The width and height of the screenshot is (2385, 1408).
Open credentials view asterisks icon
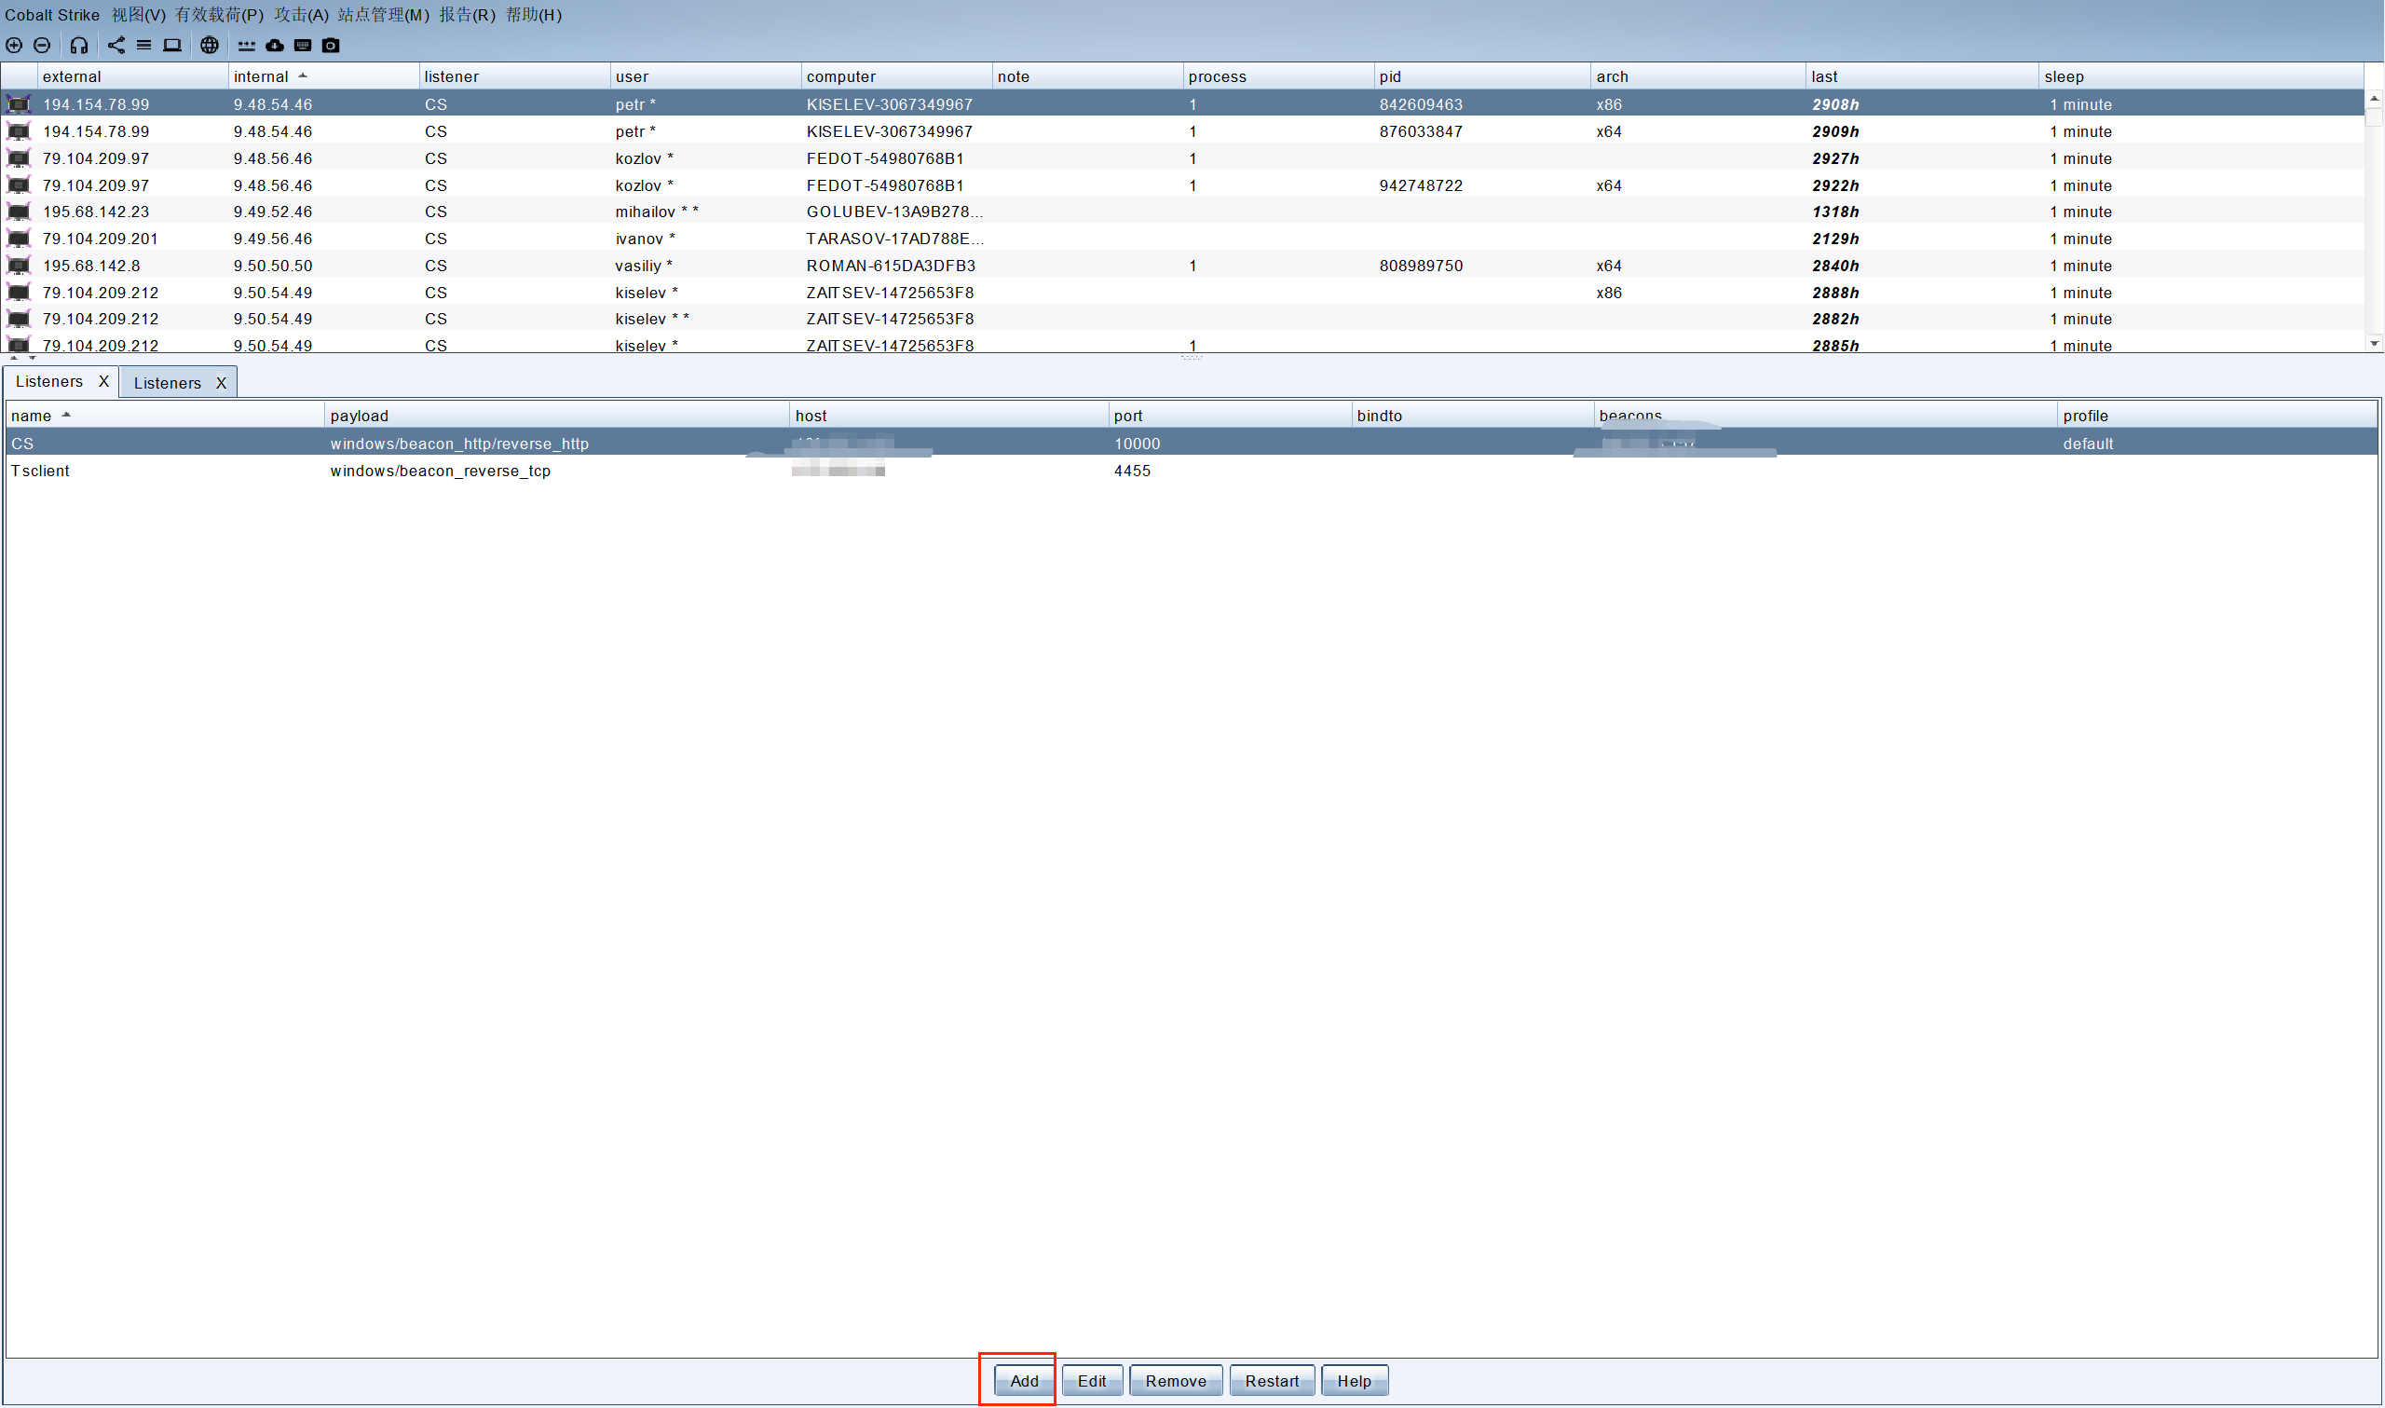click(x=247, y=46)
